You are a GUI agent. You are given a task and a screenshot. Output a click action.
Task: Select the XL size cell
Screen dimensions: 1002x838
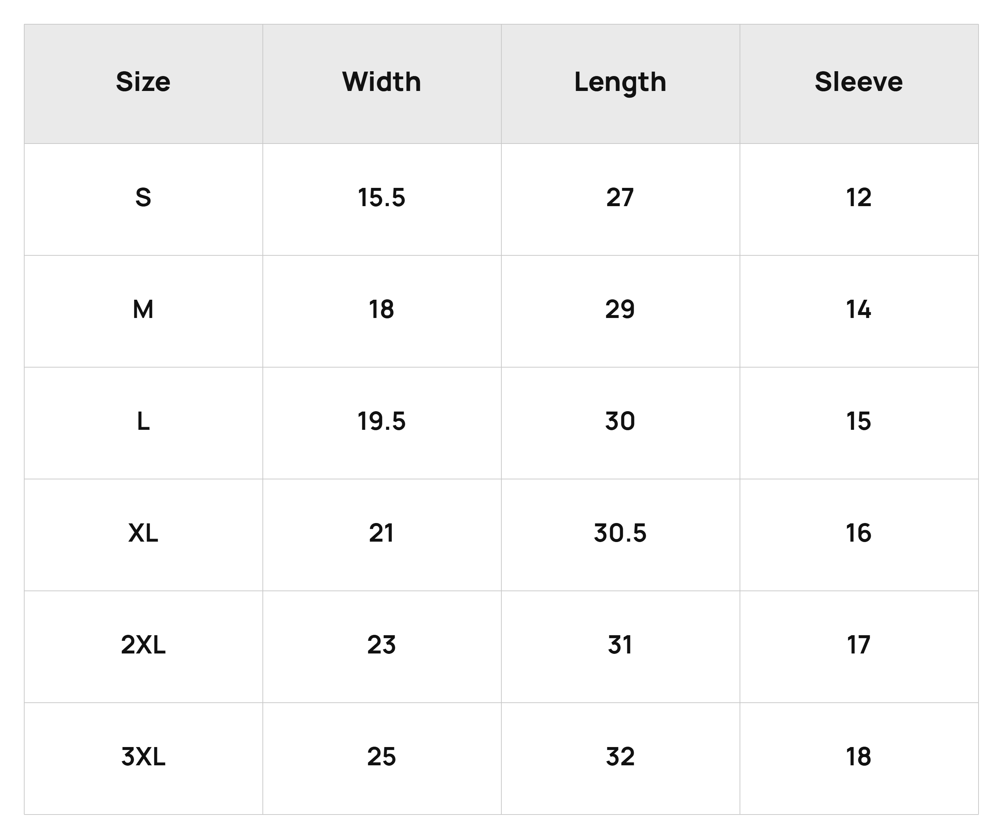[143, 535]
